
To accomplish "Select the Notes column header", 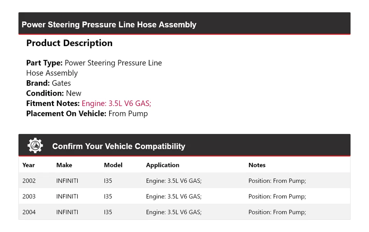I will pyautogui.click(x=257, y=165).
